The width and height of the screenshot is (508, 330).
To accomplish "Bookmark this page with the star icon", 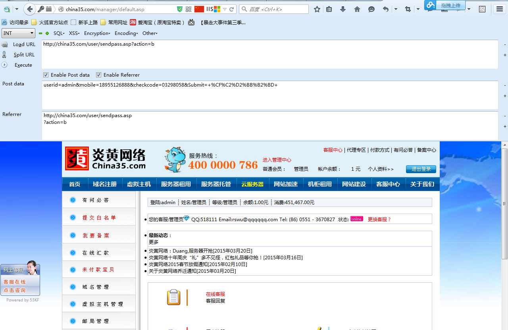I will pyautogui.click(x=317, y=9).
